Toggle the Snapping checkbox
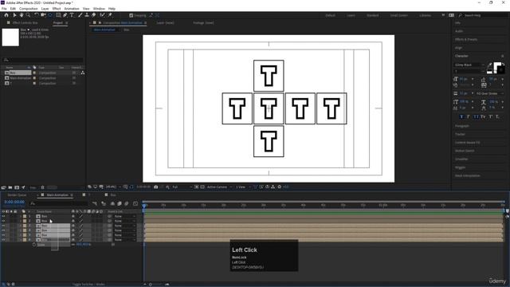This screenshot has width=510, height=287. 131,15
